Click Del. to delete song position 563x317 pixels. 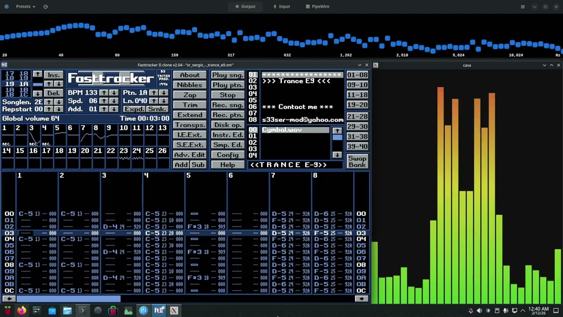(x=54, y=93)
